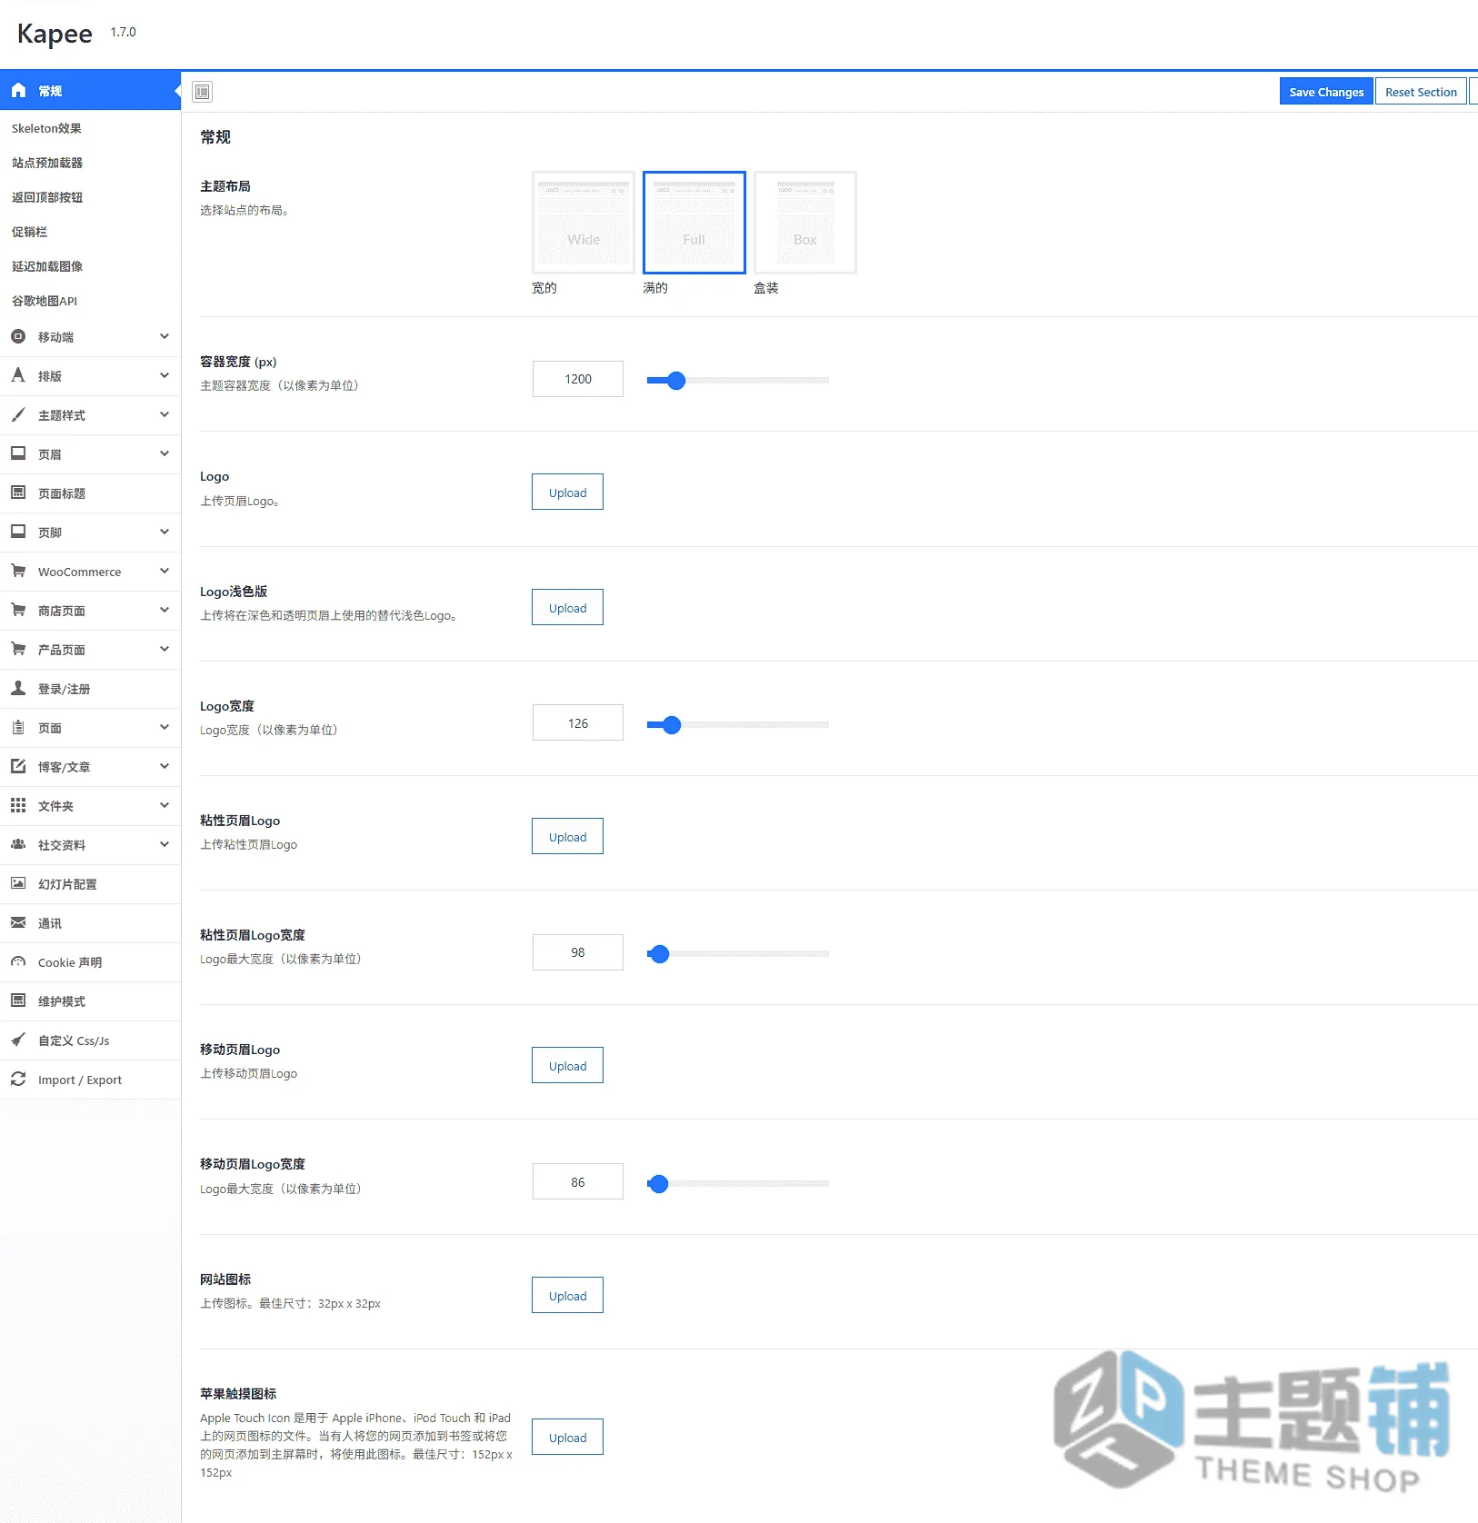Select the Box theme layout

coord(805,223)
